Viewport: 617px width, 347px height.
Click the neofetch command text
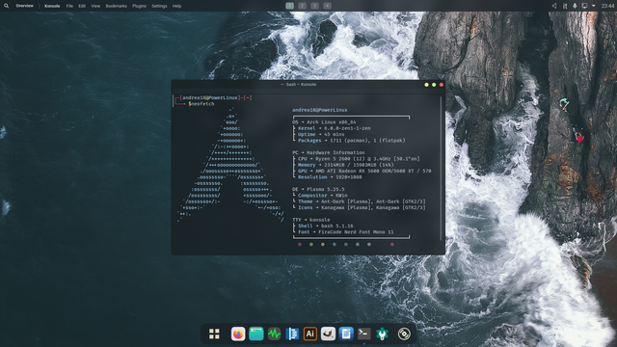(202, 104)
